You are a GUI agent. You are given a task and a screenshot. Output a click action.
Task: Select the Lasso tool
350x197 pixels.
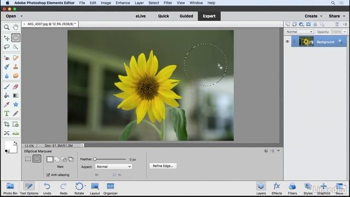(7, 47)
